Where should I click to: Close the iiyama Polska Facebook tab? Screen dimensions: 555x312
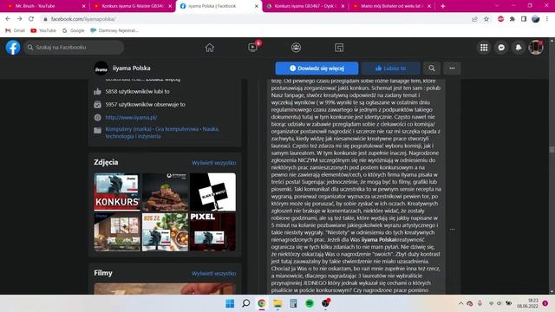point(257,6)
